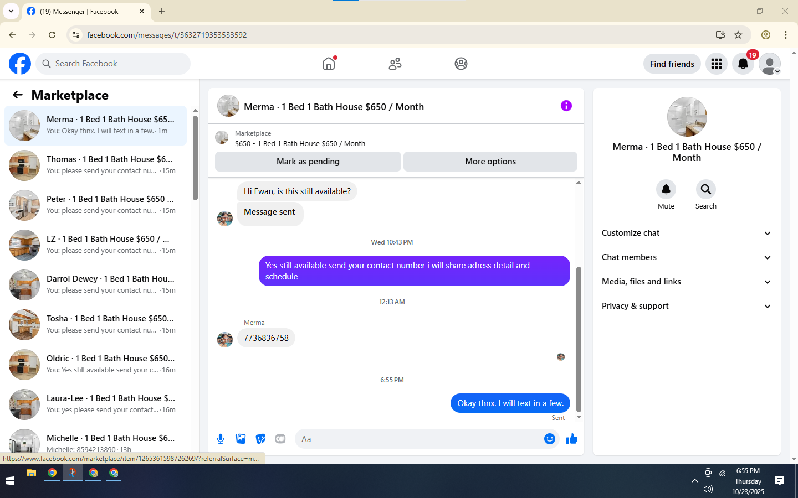
Task: Open the Merma conversation in the list
Action: (x=95, y=126)
